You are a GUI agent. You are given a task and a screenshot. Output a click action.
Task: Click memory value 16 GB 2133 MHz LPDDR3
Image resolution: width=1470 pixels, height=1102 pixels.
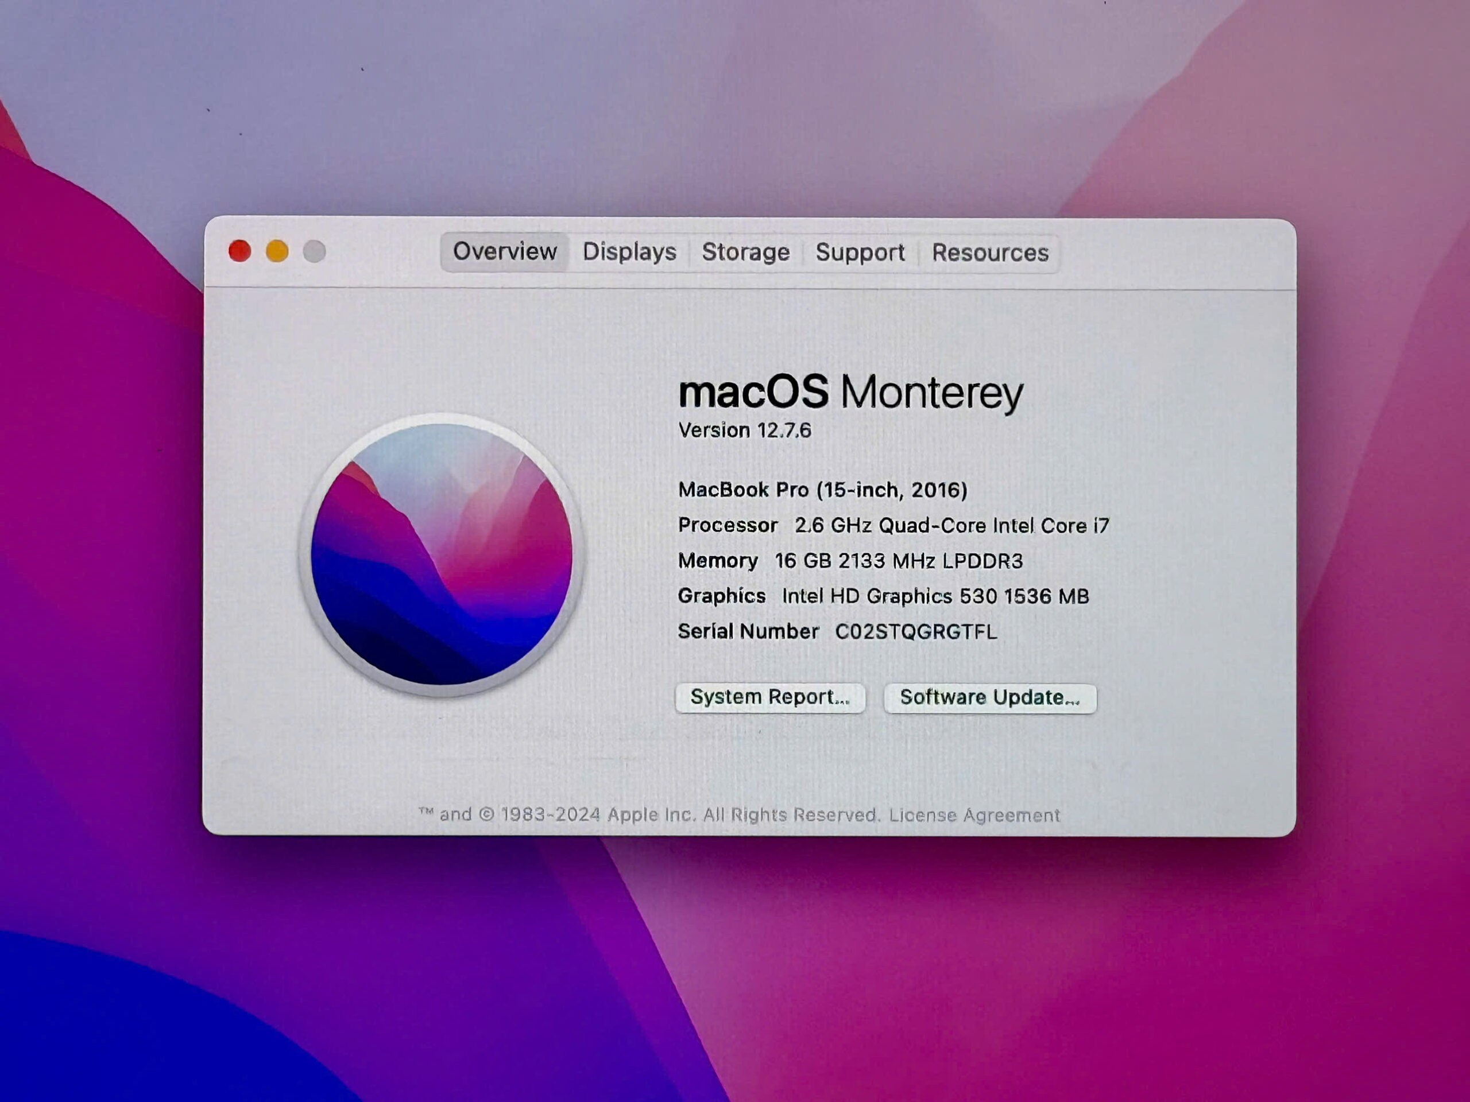899,561
